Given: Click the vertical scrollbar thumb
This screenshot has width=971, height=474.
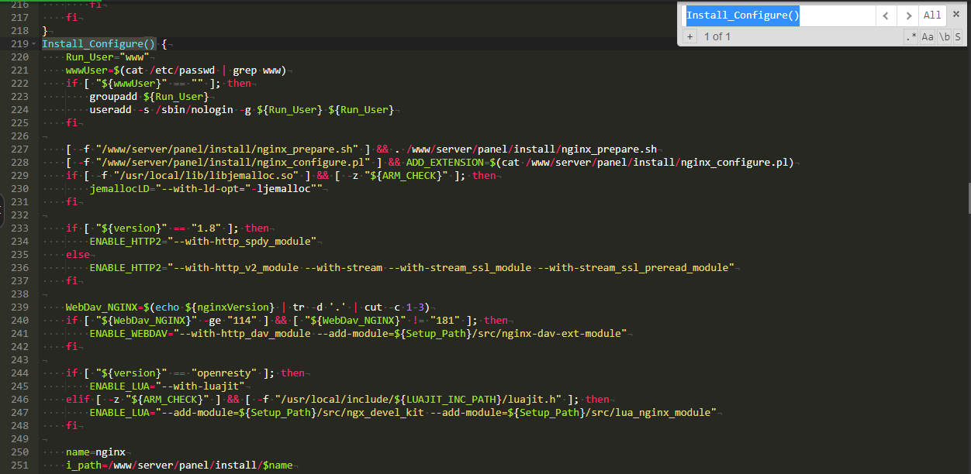Looking at the screenshot, I should pos(968,198).
